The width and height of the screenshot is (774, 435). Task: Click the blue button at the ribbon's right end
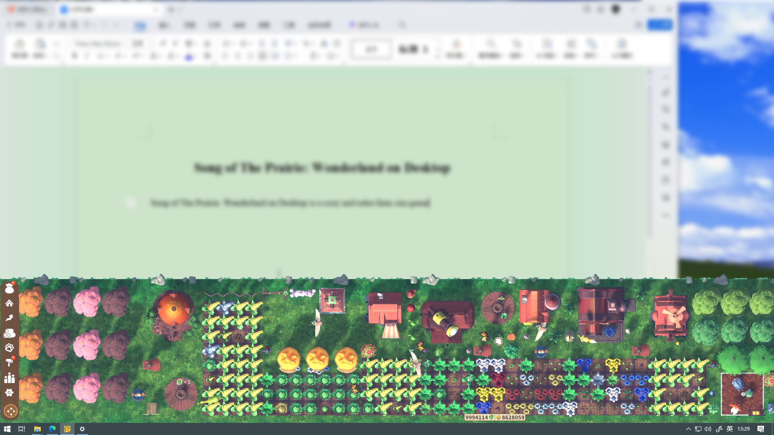(660, 25)
